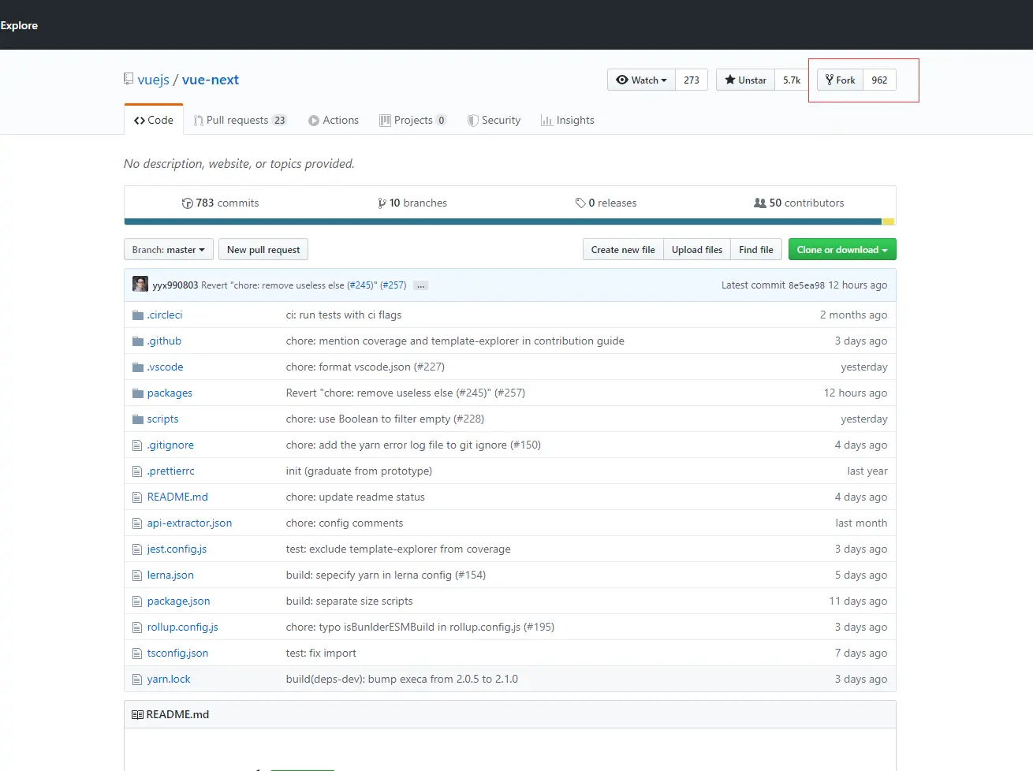The image size is (1033, 771).
Task: Click the packages folder icon
Action: point(138,393)
